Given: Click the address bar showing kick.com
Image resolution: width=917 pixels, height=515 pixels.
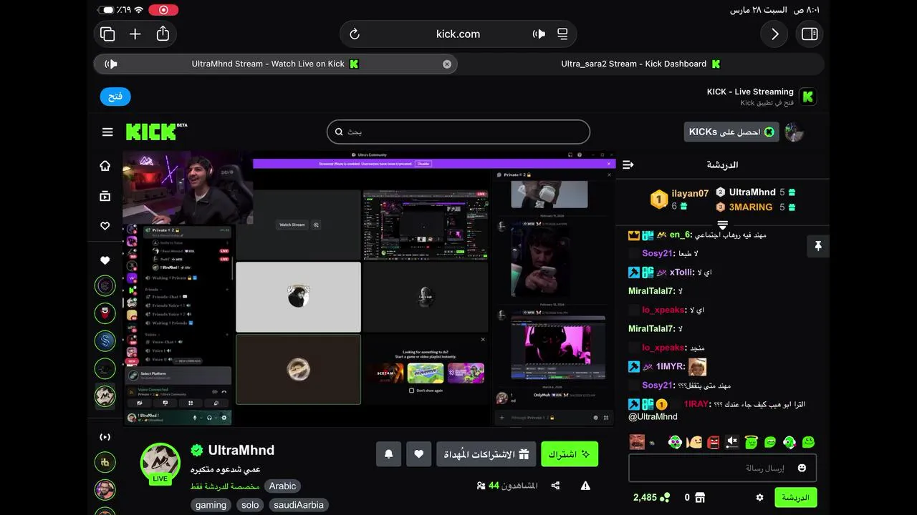Looking at the screenshot, I should (458, 34).
